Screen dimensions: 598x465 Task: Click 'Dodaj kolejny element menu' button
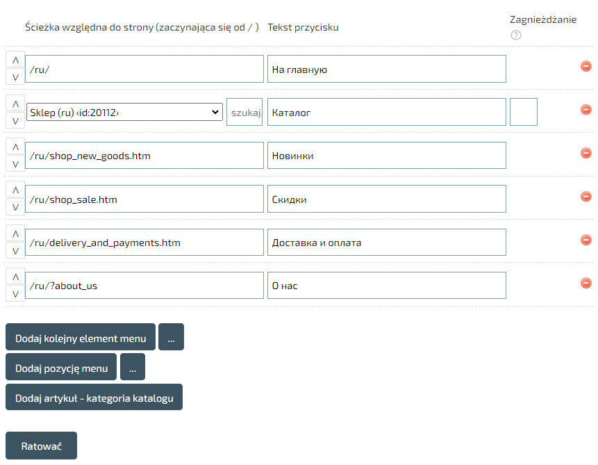pyautogui.click(x=81, y=337)
